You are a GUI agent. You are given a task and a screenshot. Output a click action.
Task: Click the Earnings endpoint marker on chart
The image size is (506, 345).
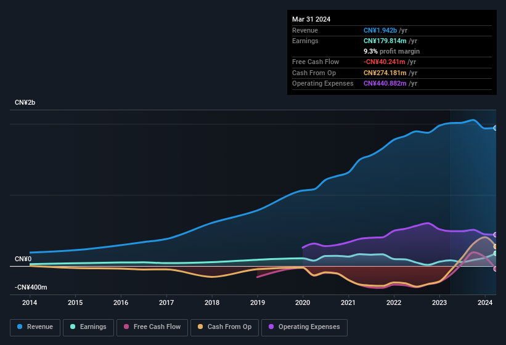(496, 253)
